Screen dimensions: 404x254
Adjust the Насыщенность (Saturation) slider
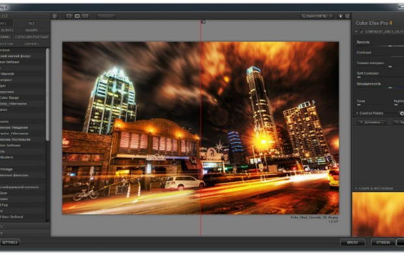[x=390, y=87]
